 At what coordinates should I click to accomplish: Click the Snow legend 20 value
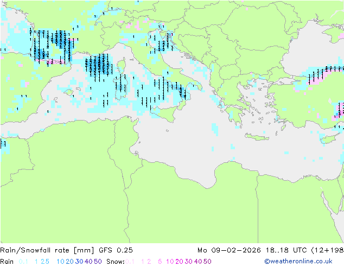[x=179, y=262]
